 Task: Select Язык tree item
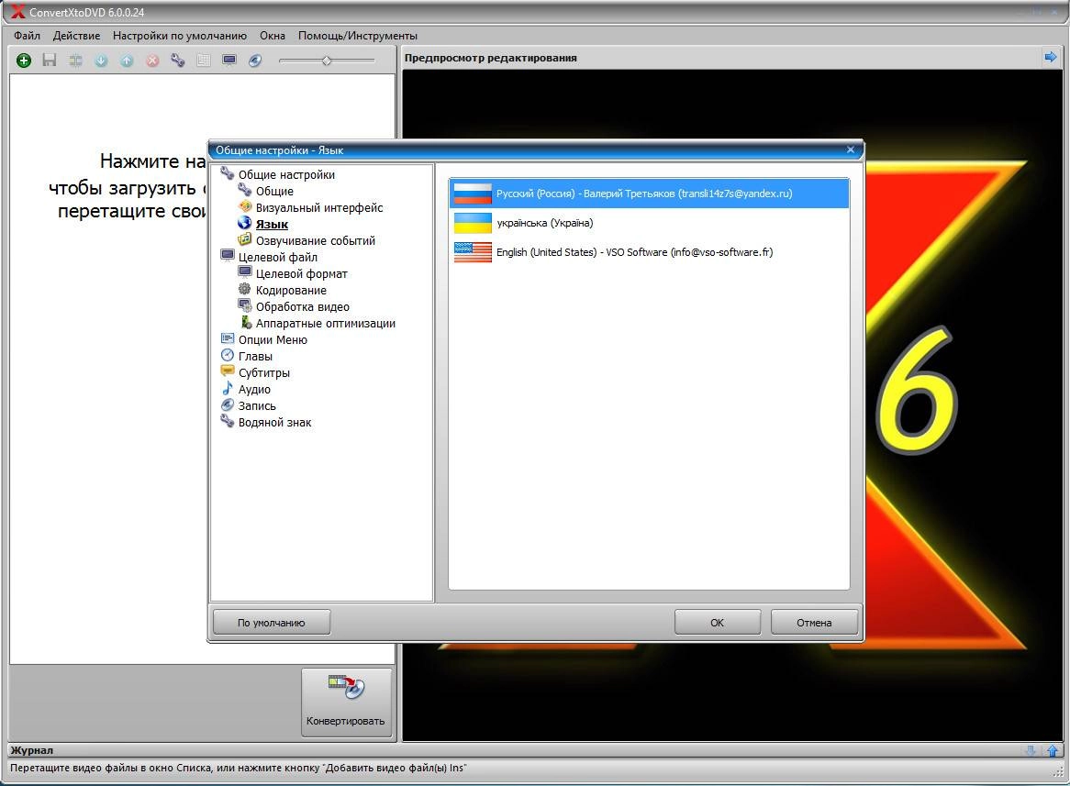[x=272, y=224]
